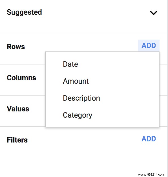
Task: Click the Suggested section heading
Action: (24, 12)
